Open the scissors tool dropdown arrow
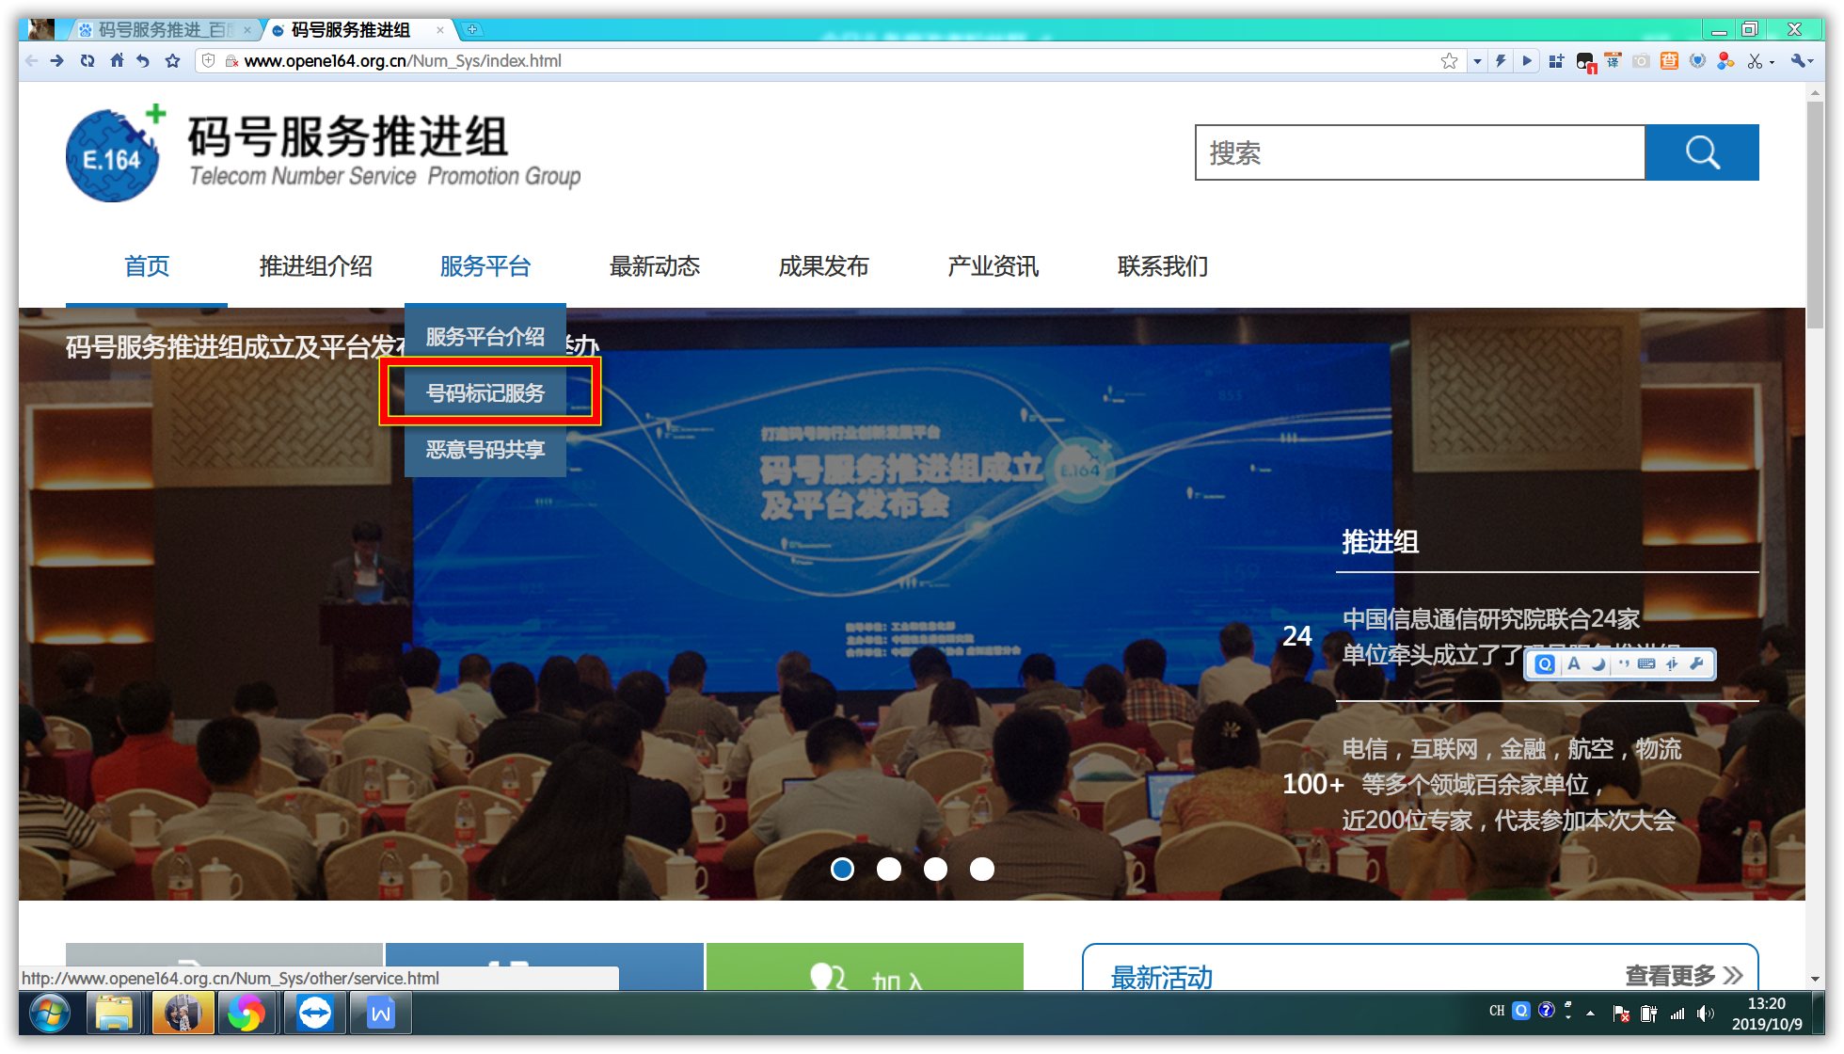Viewport: 1844px width, 1054px height. coord(1772,61)
